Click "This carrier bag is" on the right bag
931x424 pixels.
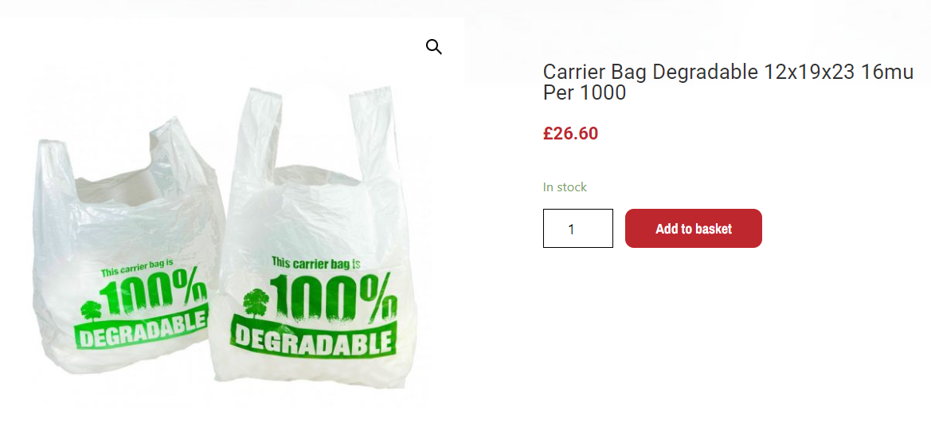[316, 262]
